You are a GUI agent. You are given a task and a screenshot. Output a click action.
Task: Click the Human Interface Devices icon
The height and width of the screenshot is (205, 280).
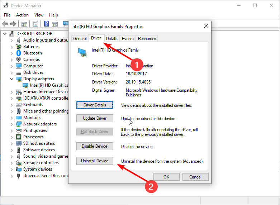(x=19, y=92)
